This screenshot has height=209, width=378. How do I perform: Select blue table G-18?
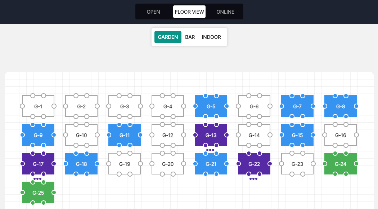81,164
